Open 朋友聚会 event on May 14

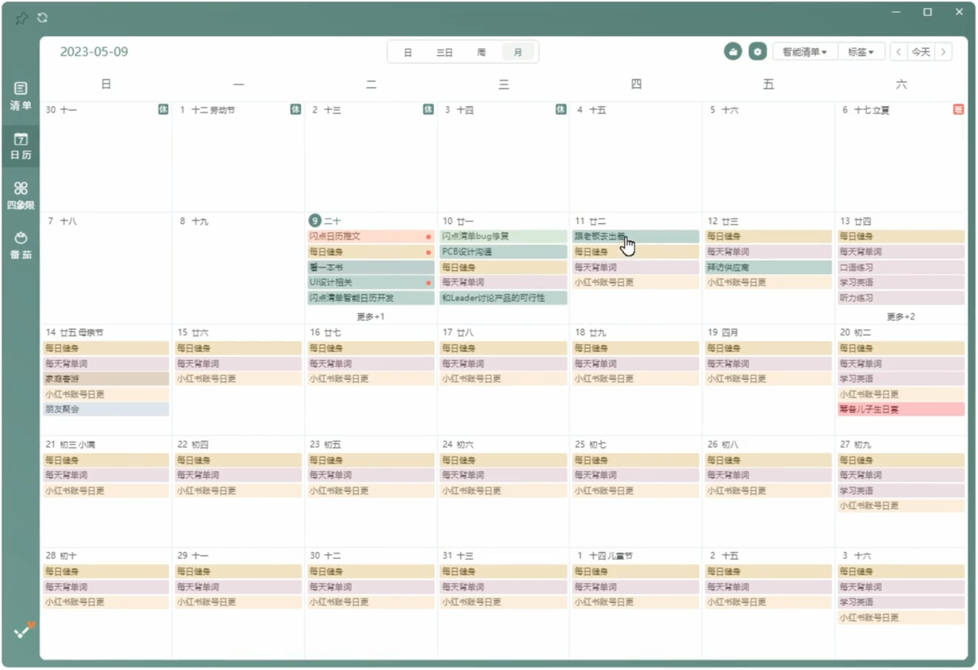tap(105, 410)
